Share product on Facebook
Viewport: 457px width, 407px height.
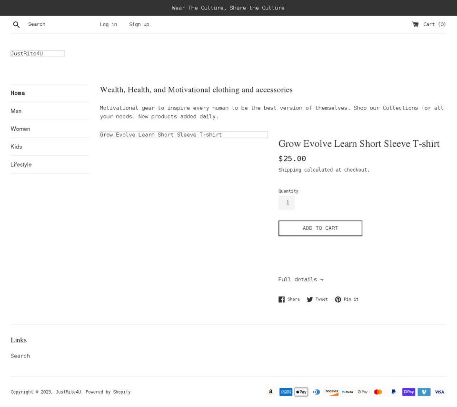point(289,299)
